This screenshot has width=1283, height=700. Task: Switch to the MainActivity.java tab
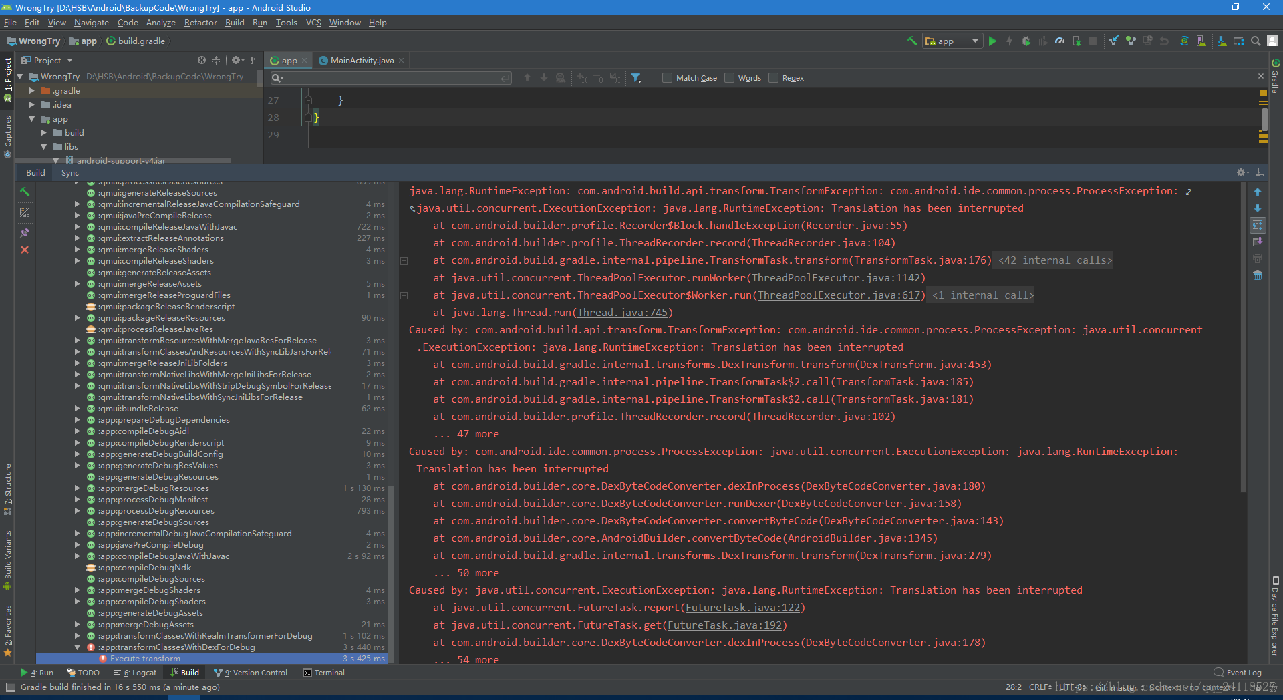[x=362, y=60]
